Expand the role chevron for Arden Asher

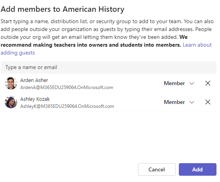click(192, 84)
